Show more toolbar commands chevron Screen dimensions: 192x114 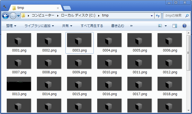[x=131, y=26]
